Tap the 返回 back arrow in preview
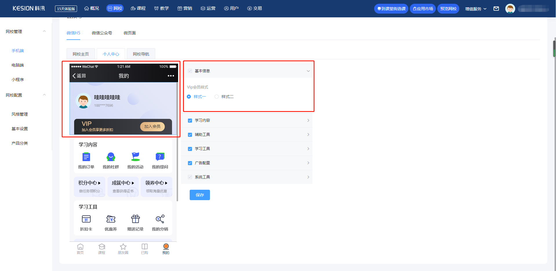This screenshot has width=556, height=271. click(74, 76)
